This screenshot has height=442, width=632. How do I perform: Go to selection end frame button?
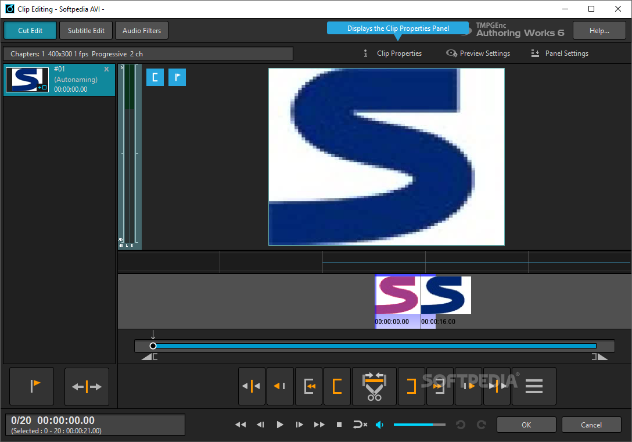tap(440, 386)
